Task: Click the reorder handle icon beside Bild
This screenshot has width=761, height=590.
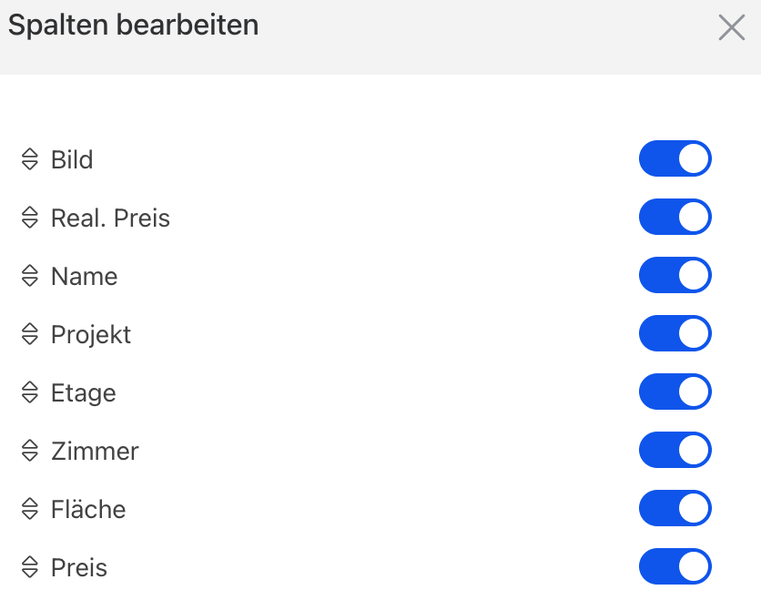Action: 29,159
